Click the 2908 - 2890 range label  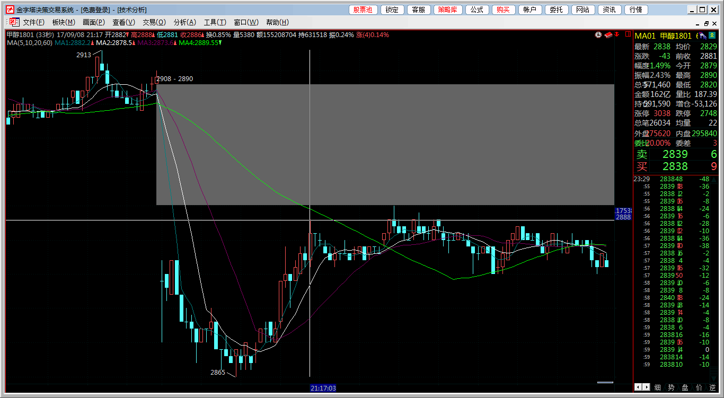click(175, 79)
